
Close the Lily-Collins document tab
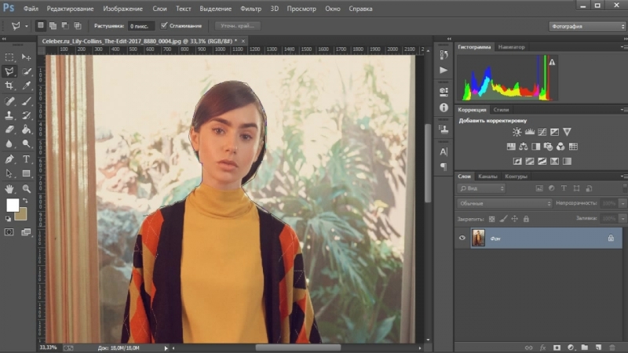[243, 41]
